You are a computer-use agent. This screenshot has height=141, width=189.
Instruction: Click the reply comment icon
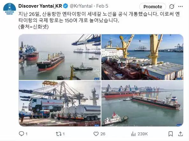pos(22,134)
